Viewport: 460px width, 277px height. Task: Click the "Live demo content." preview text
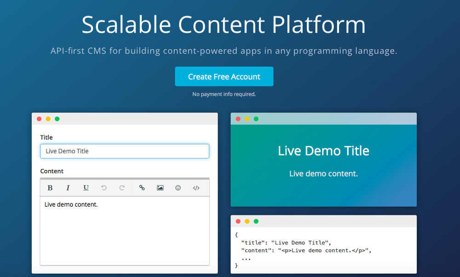pyautogui.click(x=323, y=174)
